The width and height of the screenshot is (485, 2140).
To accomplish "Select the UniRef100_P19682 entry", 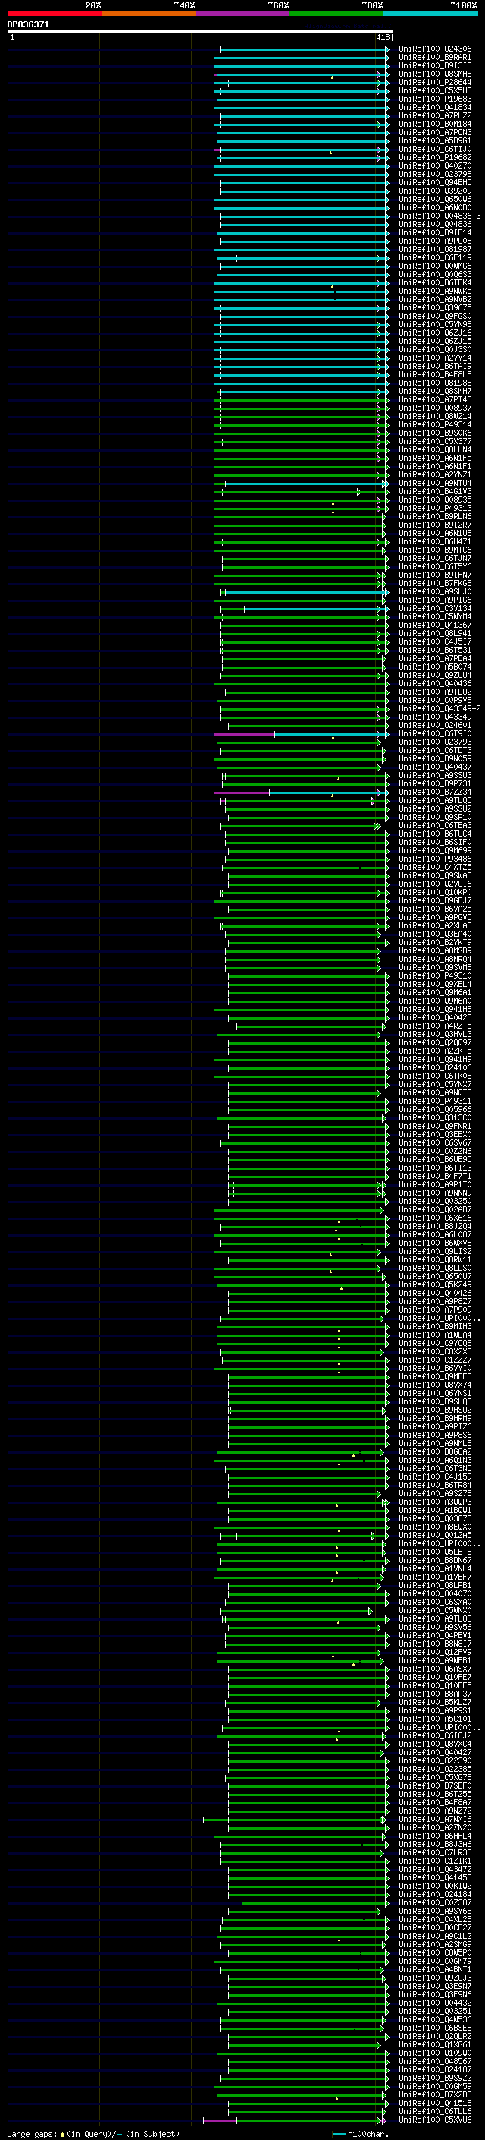I will pyautogui.click(x=434, y=158).
